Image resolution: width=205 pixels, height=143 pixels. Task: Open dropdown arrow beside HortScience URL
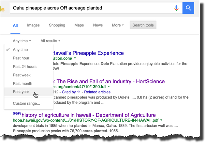click(x=109, y=87)
